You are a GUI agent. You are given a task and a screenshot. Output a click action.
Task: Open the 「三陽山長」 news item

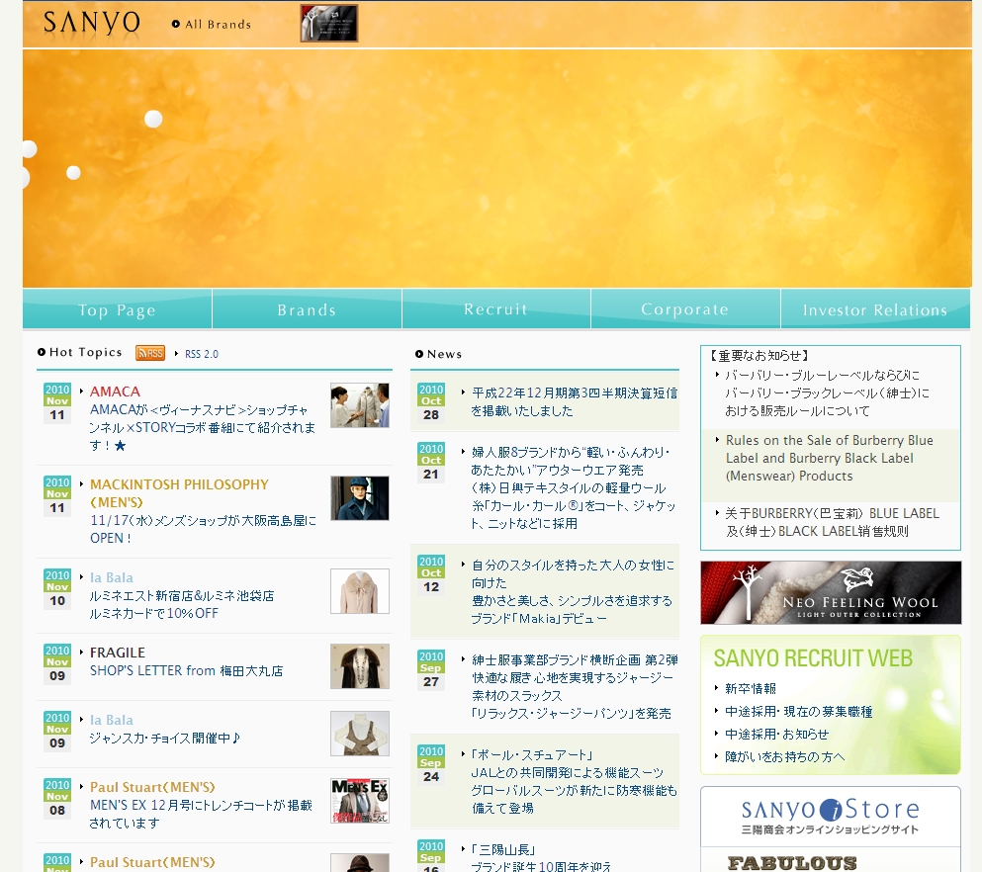coord(505,849)
